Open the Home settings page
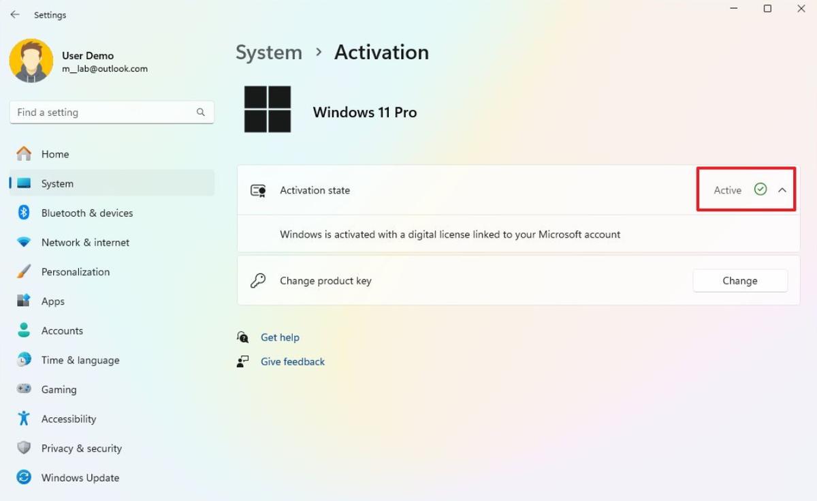 (54, 154)
